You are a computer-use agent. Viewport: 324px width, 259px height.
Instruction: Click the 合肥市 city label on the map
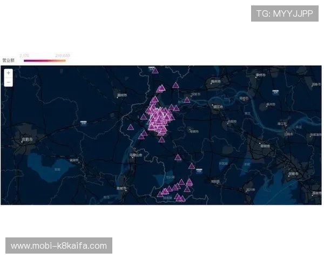click(28, 140)
